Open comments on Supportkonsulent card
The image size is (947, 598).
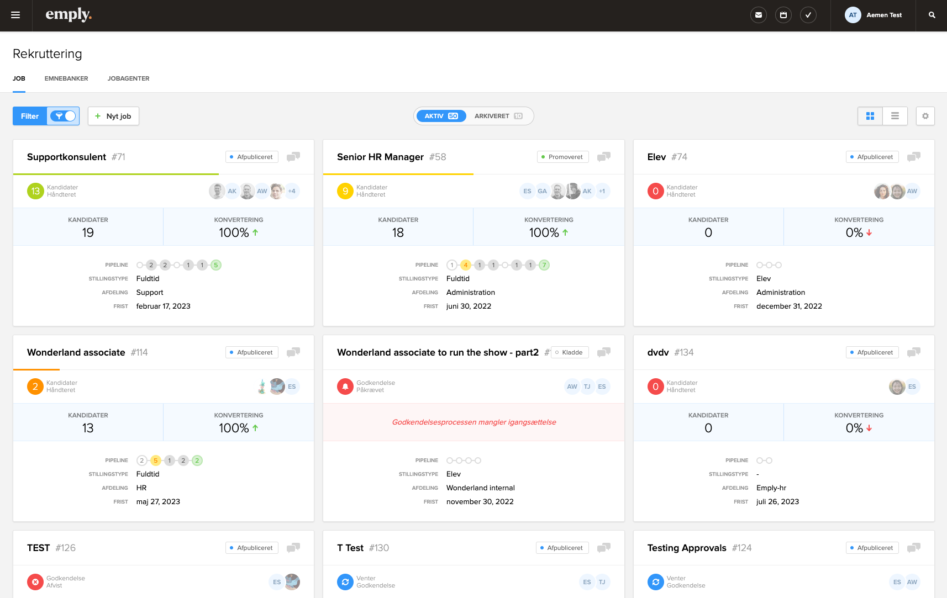click(293, 157)
